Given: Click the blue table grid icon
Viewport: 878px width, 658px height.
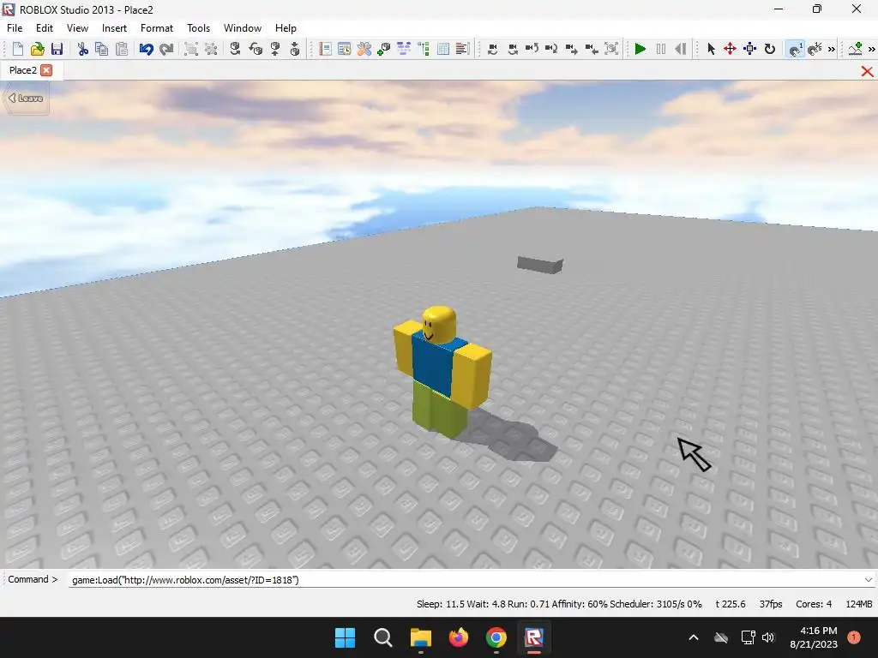Looking at the screenshot, I should click(443, 49).
